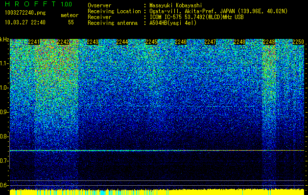Click the 1.1 frequency axis label

click(4, 63)
